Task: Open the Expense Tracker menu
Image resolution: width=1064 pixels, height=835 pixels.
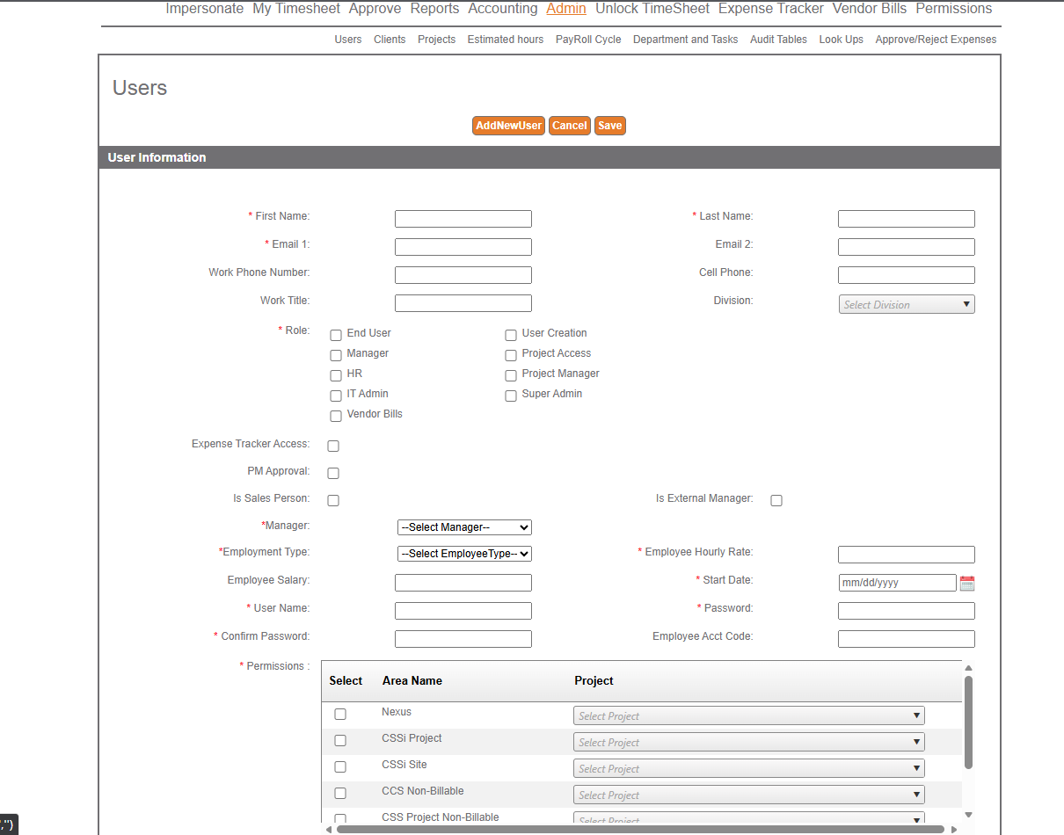Action: (x=771, y=9)
